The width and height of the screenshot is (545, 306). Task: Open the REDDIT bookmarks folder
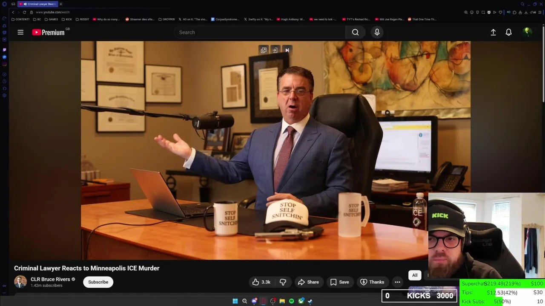pyautogui.click(x=82, y=19)
